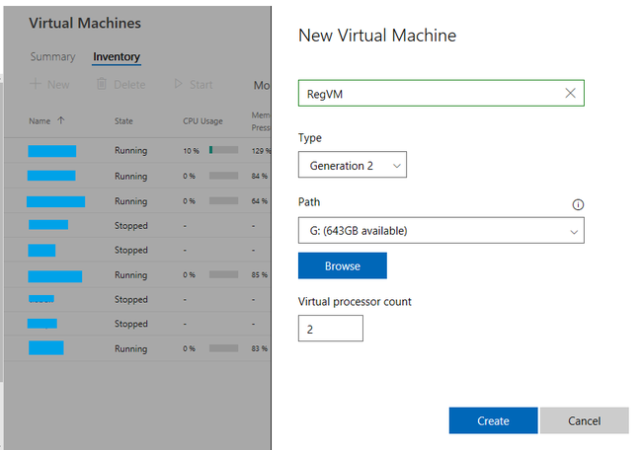Viewport: 640px width, 450px height.
Task: Click the CPU Usage column header
Action: coord(202,121)
